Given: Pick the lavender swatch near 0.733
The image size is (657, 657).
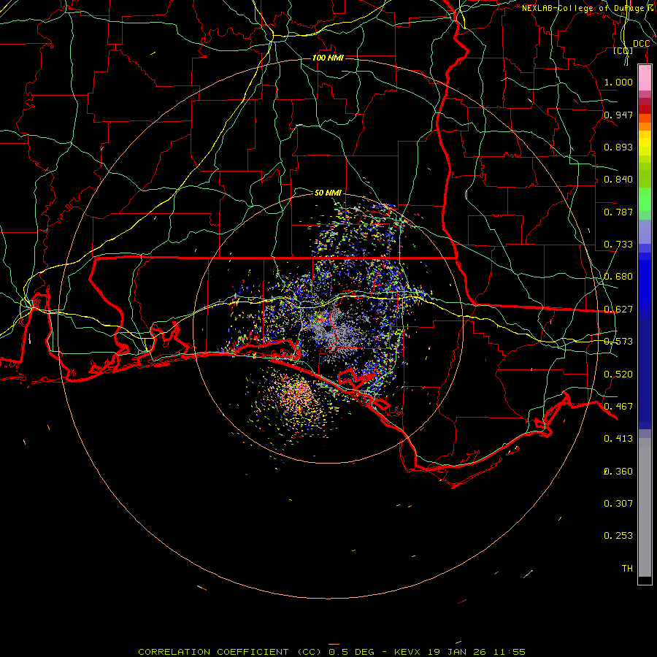Looking at the screenshot, I should (x=645, y=231).
